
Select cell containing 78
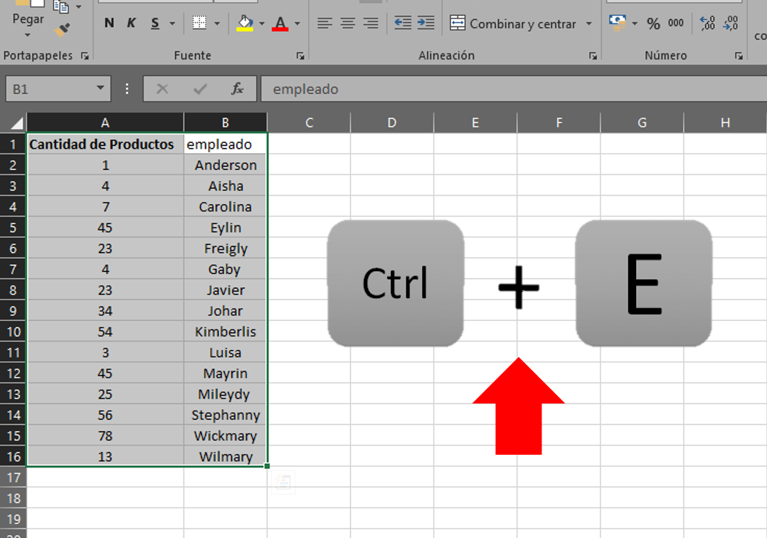click(x=105, y=436)
